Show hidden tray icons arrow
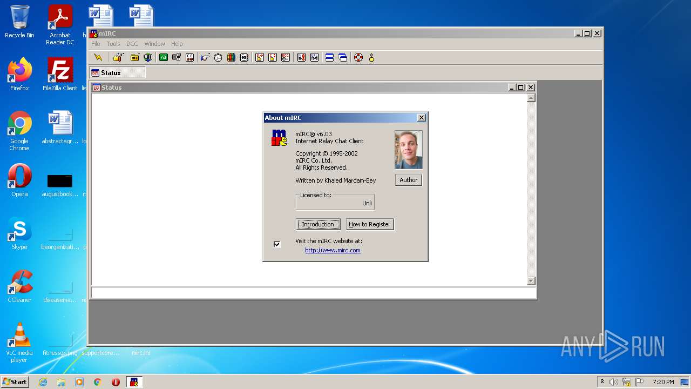The image size is (691, 389). click(x=602, y=382)
